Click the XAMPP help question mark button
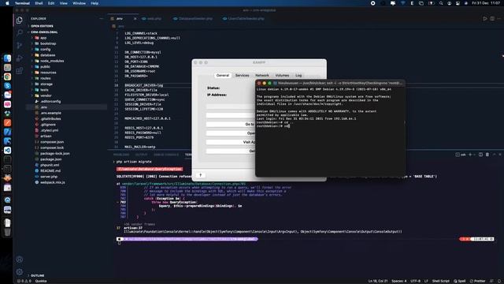Screen dimensions: 504x284 coord(200,175)
